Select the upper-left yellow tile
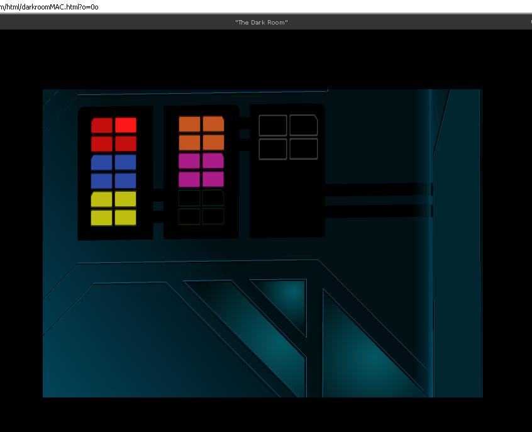 (x=101, y=199)
